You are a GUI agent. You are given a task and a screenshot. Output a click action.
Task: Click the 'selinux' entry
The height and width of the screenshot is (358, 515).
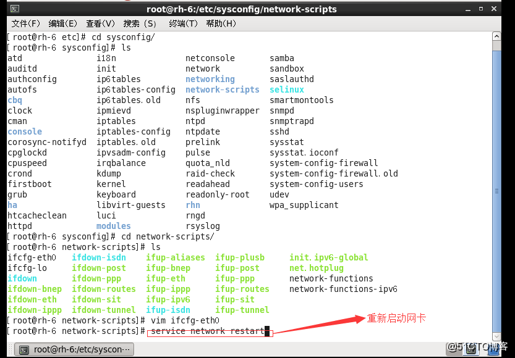287,90
